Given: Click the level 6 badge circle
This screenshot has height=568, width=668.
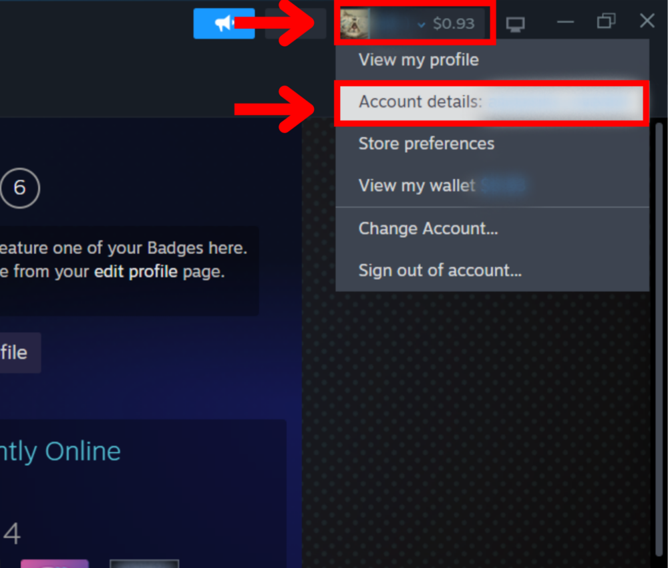Looking at the screenshot, I should coord(19,188).
